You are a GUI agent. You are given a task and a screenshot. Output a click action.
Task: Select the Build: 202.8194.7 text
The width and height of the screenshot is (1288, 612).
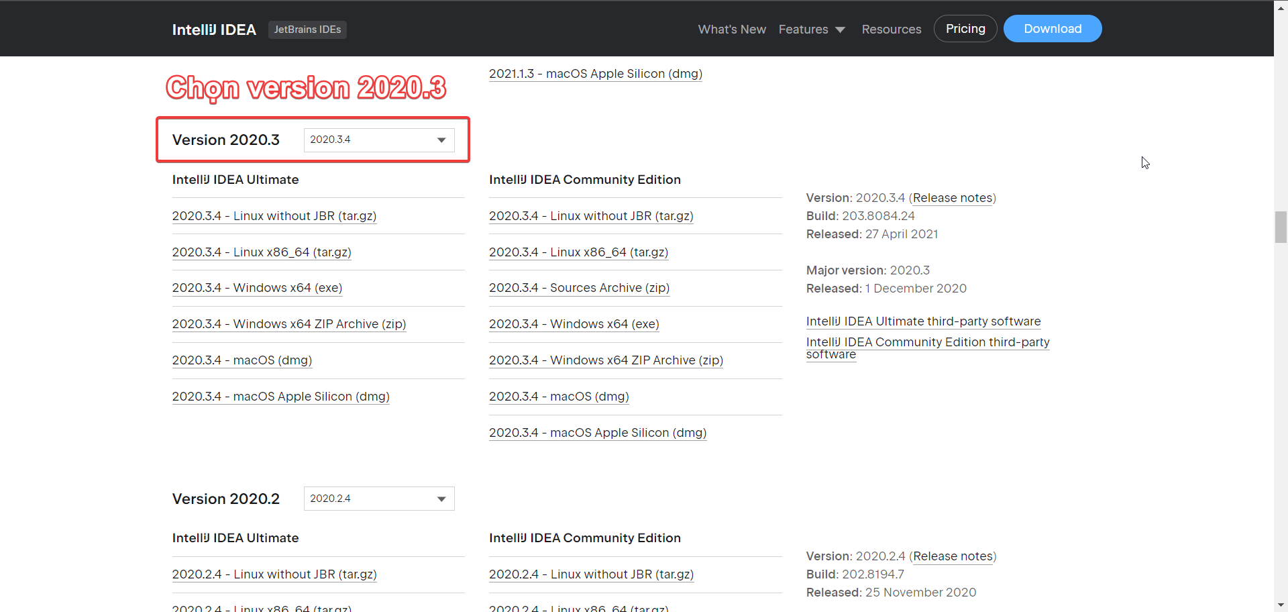(855, 574)
